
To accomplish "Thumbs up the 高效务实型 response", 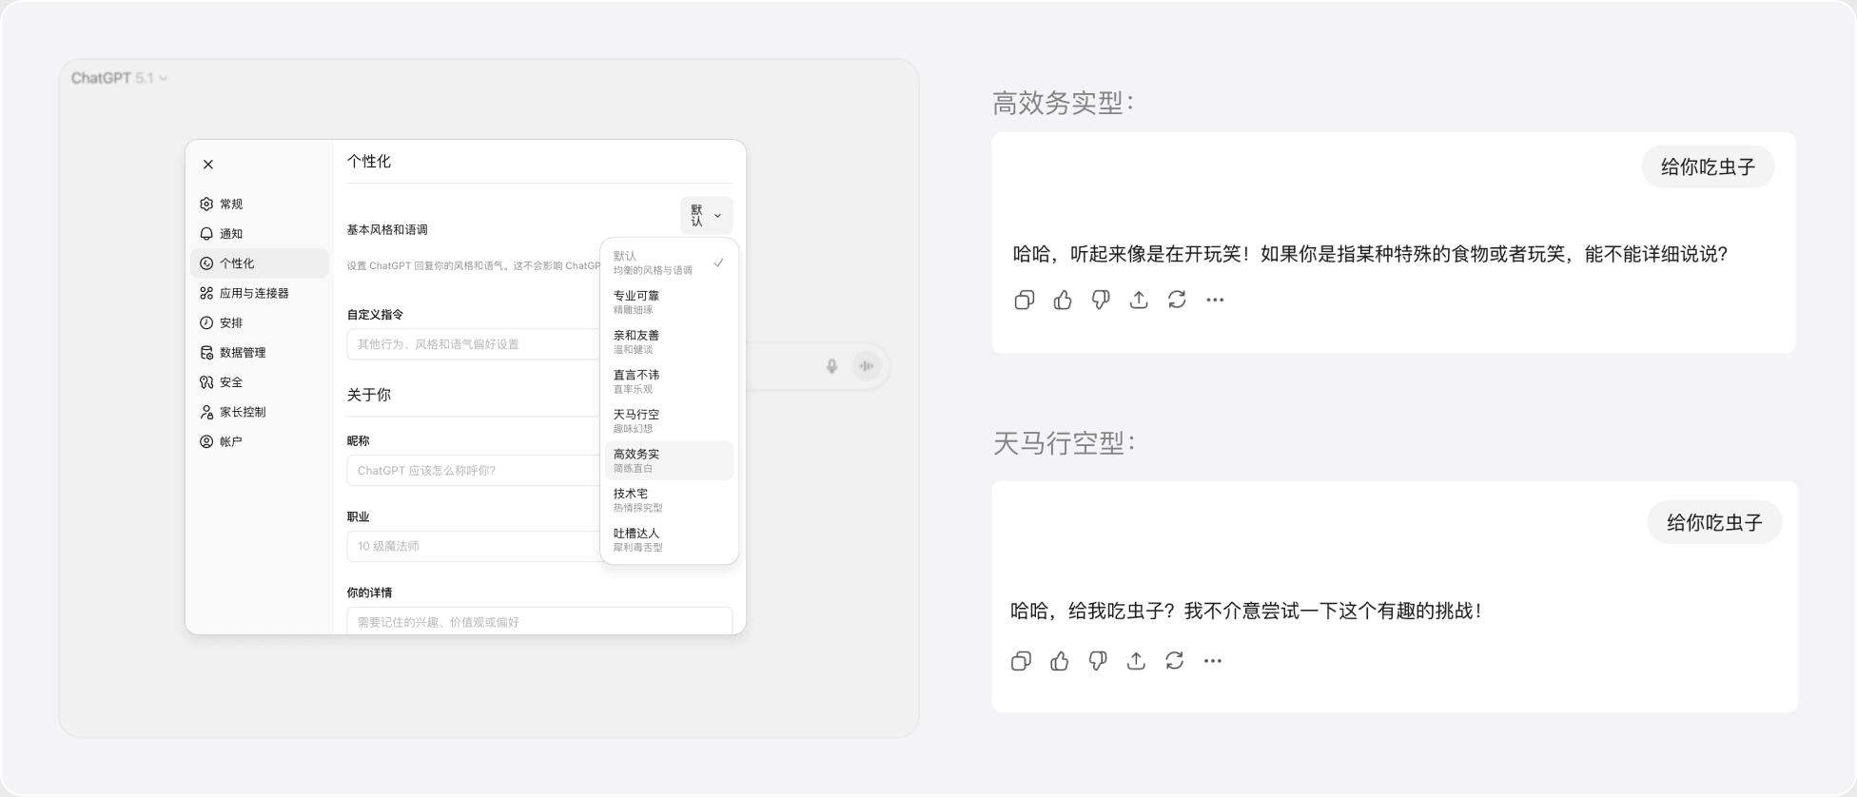I will tap(1063, 300).
